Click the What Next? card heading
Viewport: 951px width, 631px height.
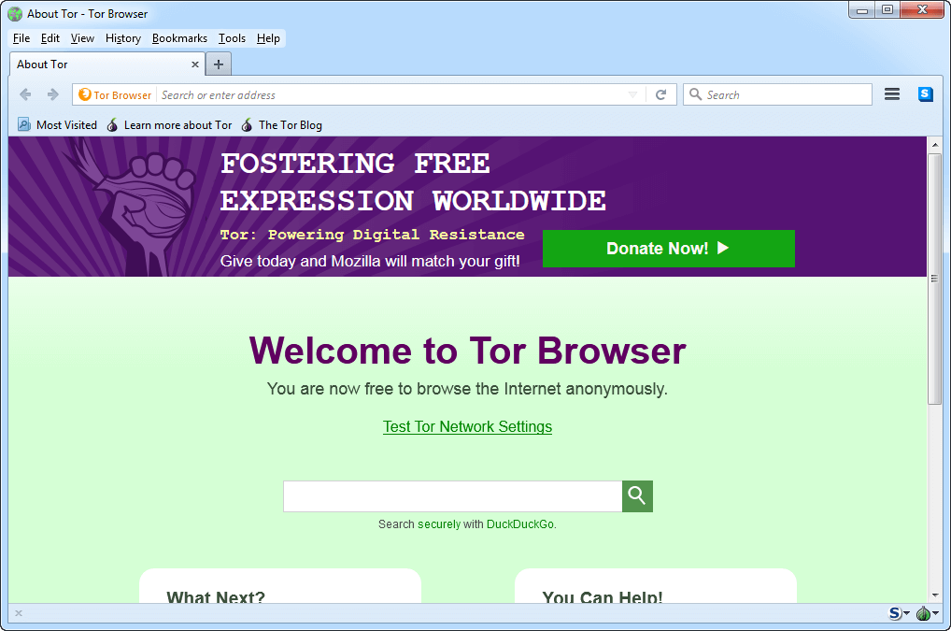(x=216, y=597)
